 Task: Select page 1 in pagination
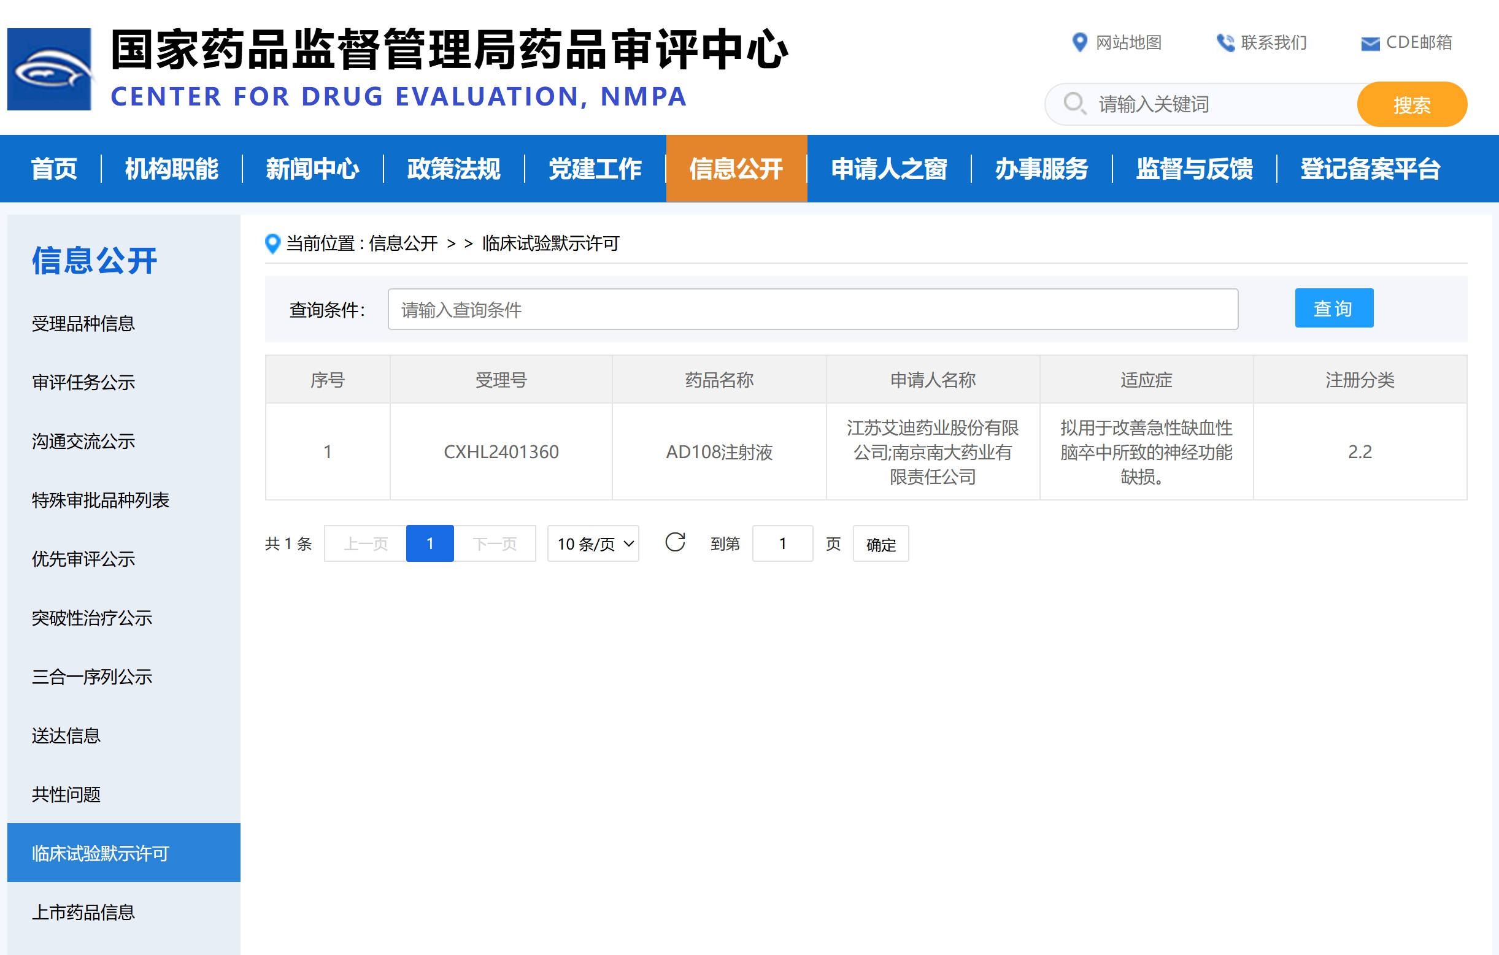[x=430, y=544]
